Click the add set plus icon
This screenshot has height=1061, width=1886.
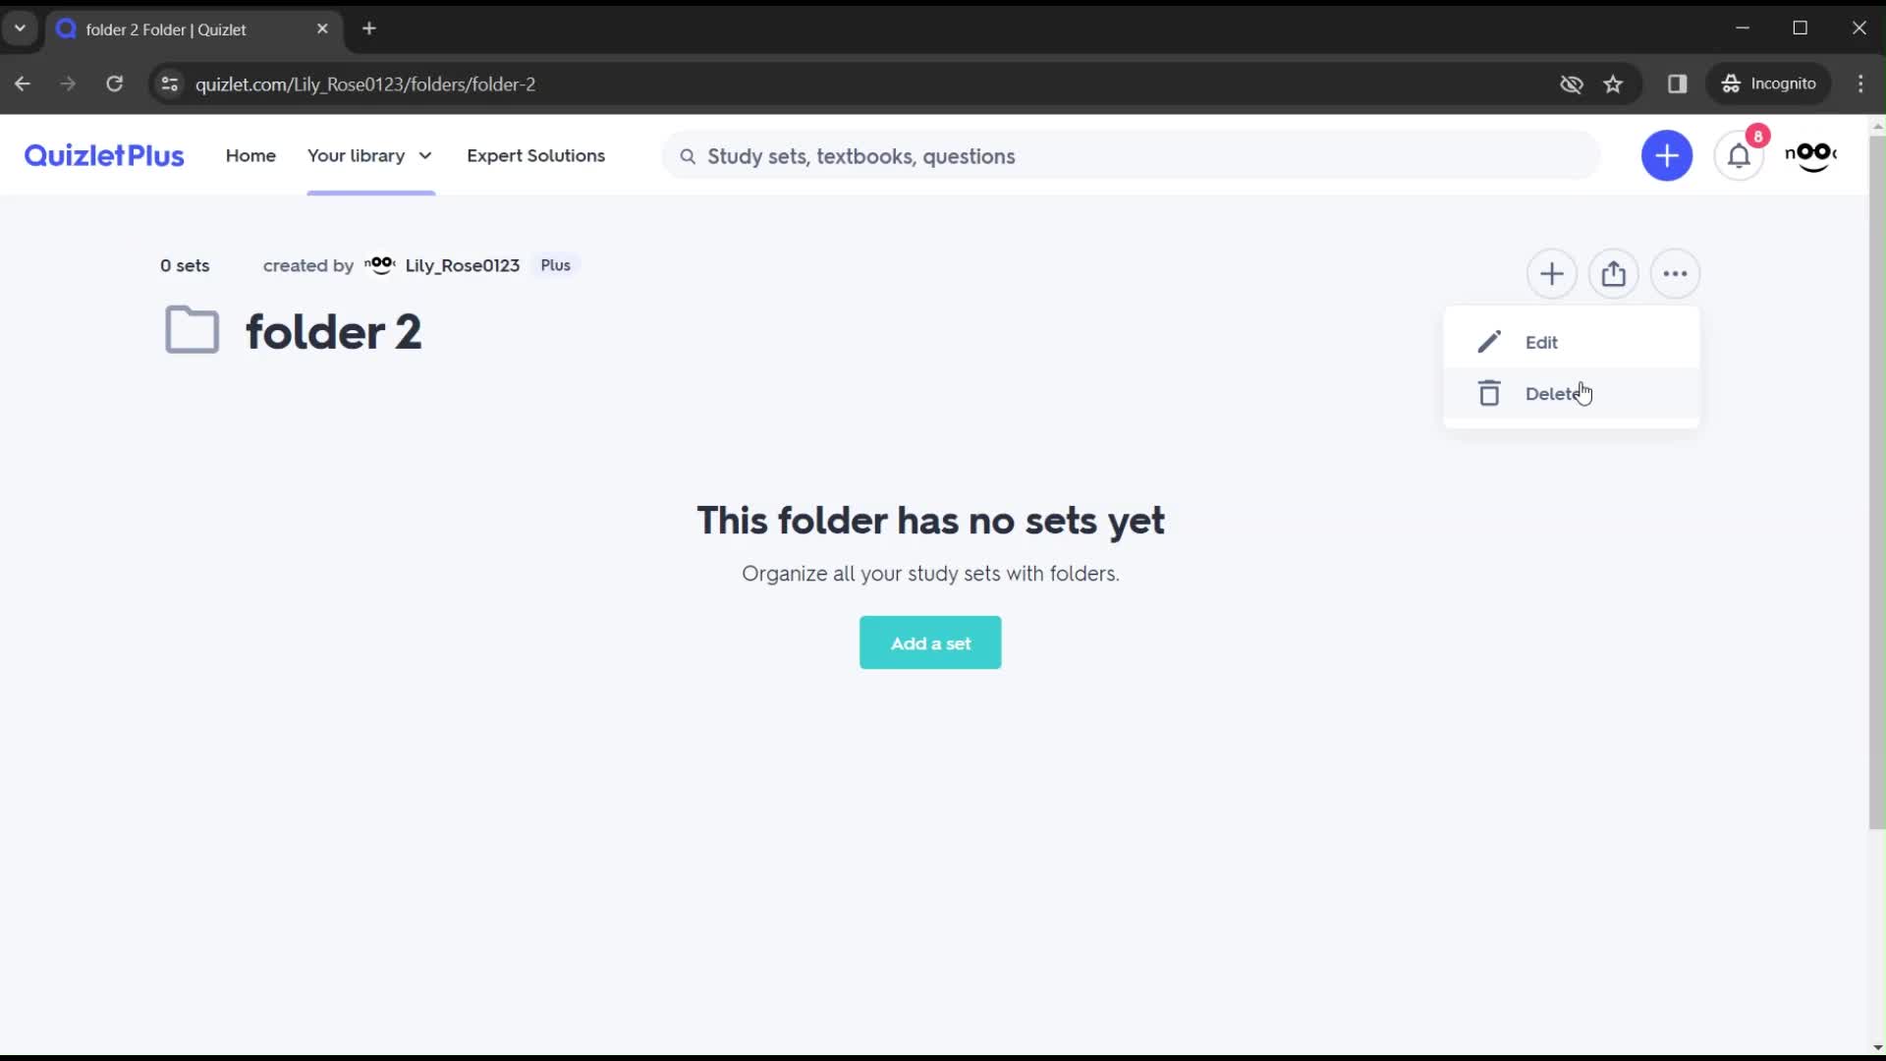click(x=1552, y=273)
